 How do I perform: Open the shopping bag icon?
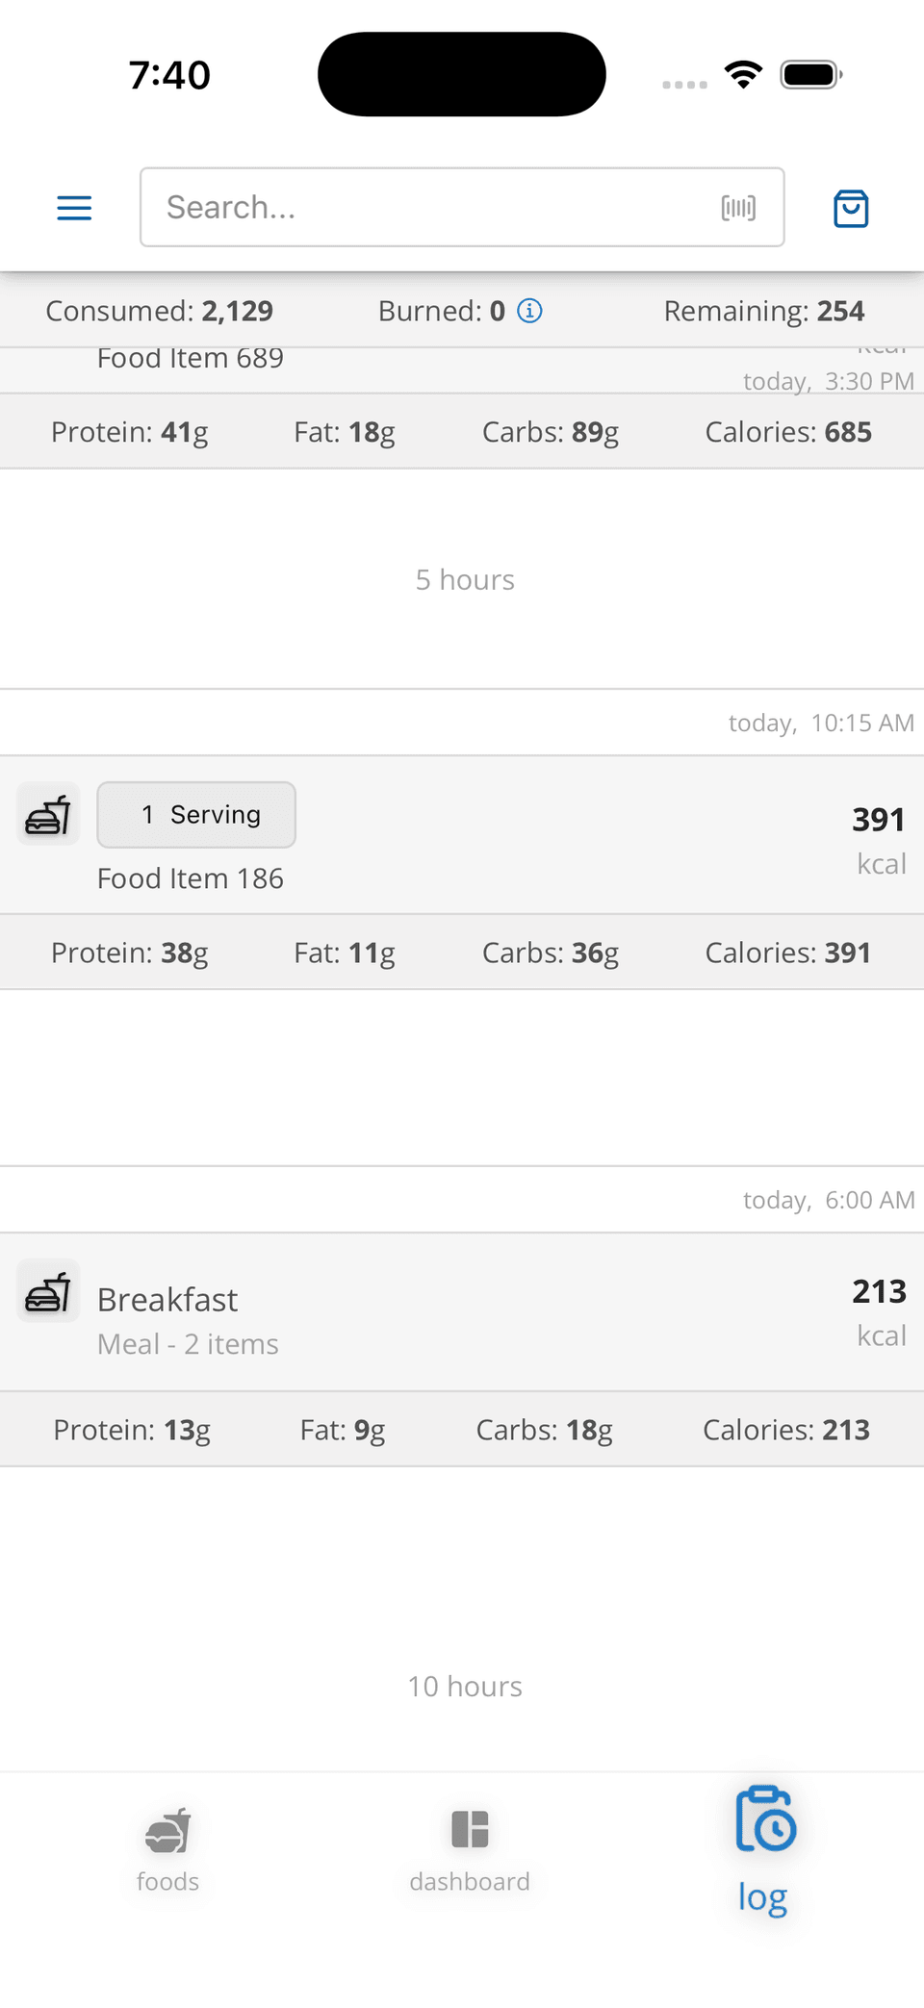click(x=851, y=208)
